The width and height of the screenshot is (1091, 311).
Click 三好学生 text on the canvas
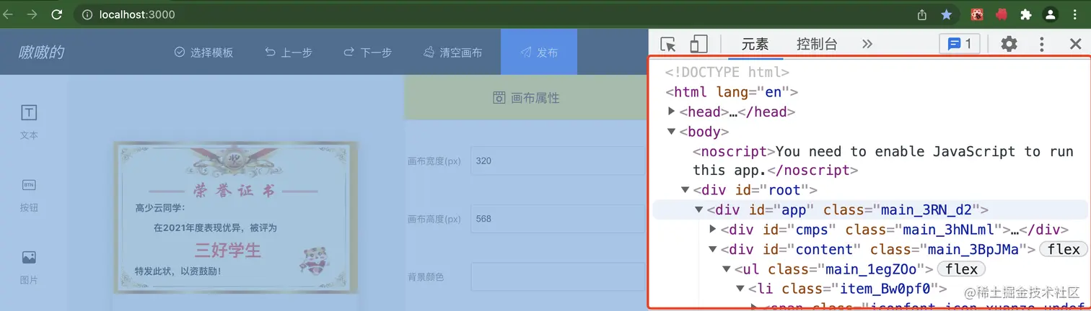[228, 251]
